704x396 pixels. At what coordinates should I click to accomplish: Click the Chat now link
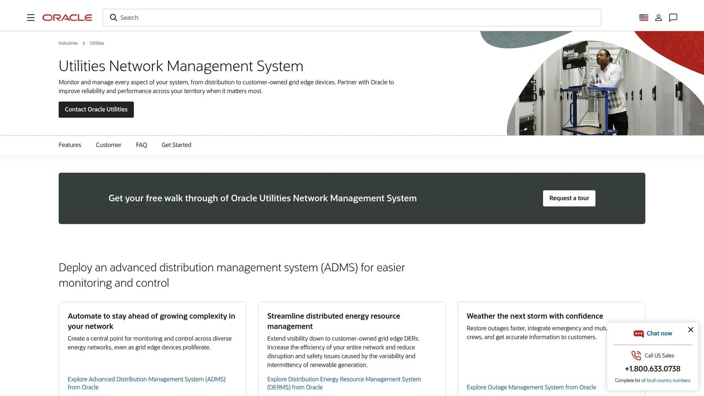pyautogui.click(x=659, y=334)
